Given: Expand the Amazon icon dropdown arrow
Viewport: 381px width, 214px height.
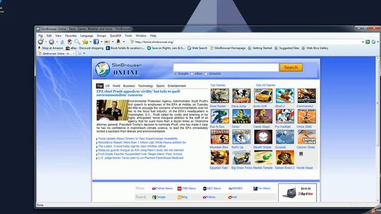Looking at the screenshot, I should point(124,42).
